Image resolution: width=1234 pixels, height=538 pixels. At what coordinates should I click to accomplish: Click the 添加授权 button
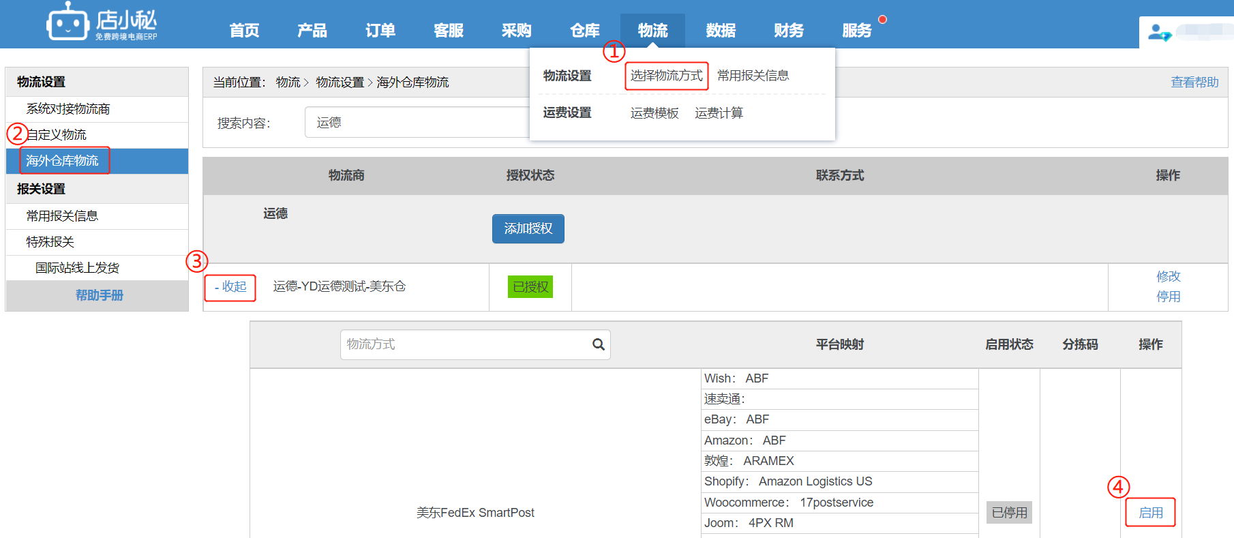tap(528, 228)
